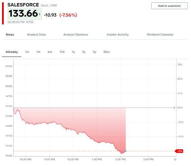This screenshot has height=166, width=191.
Task: Click the blue current price dot on chart
Action: 126,151
